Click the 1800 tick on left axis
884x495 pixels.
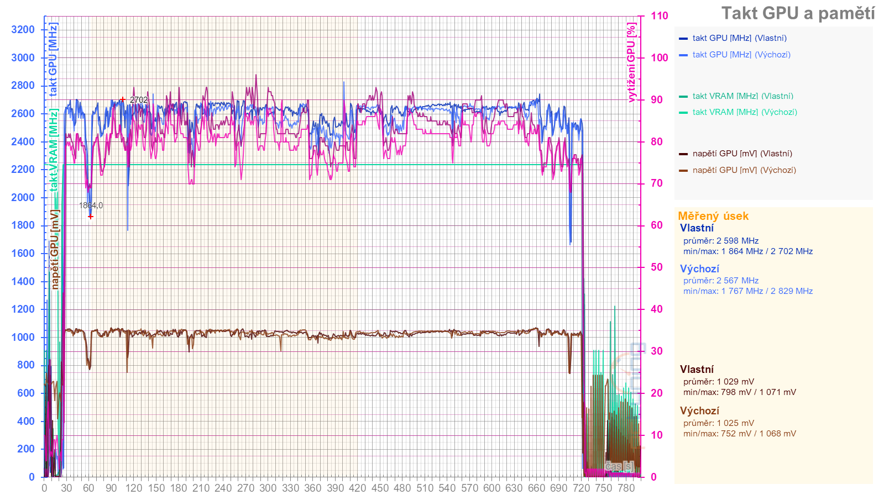tap(23, 225)
